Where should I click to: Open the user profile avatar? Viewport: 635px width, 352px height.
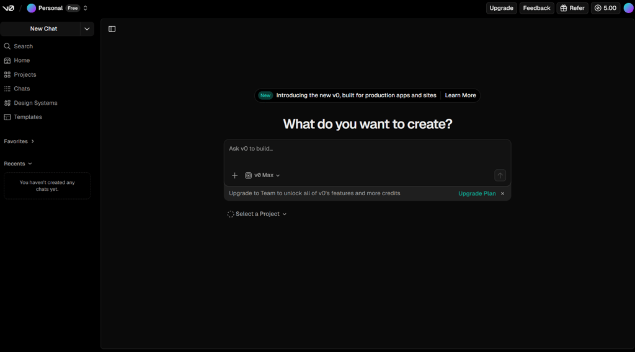click(629, 8)
